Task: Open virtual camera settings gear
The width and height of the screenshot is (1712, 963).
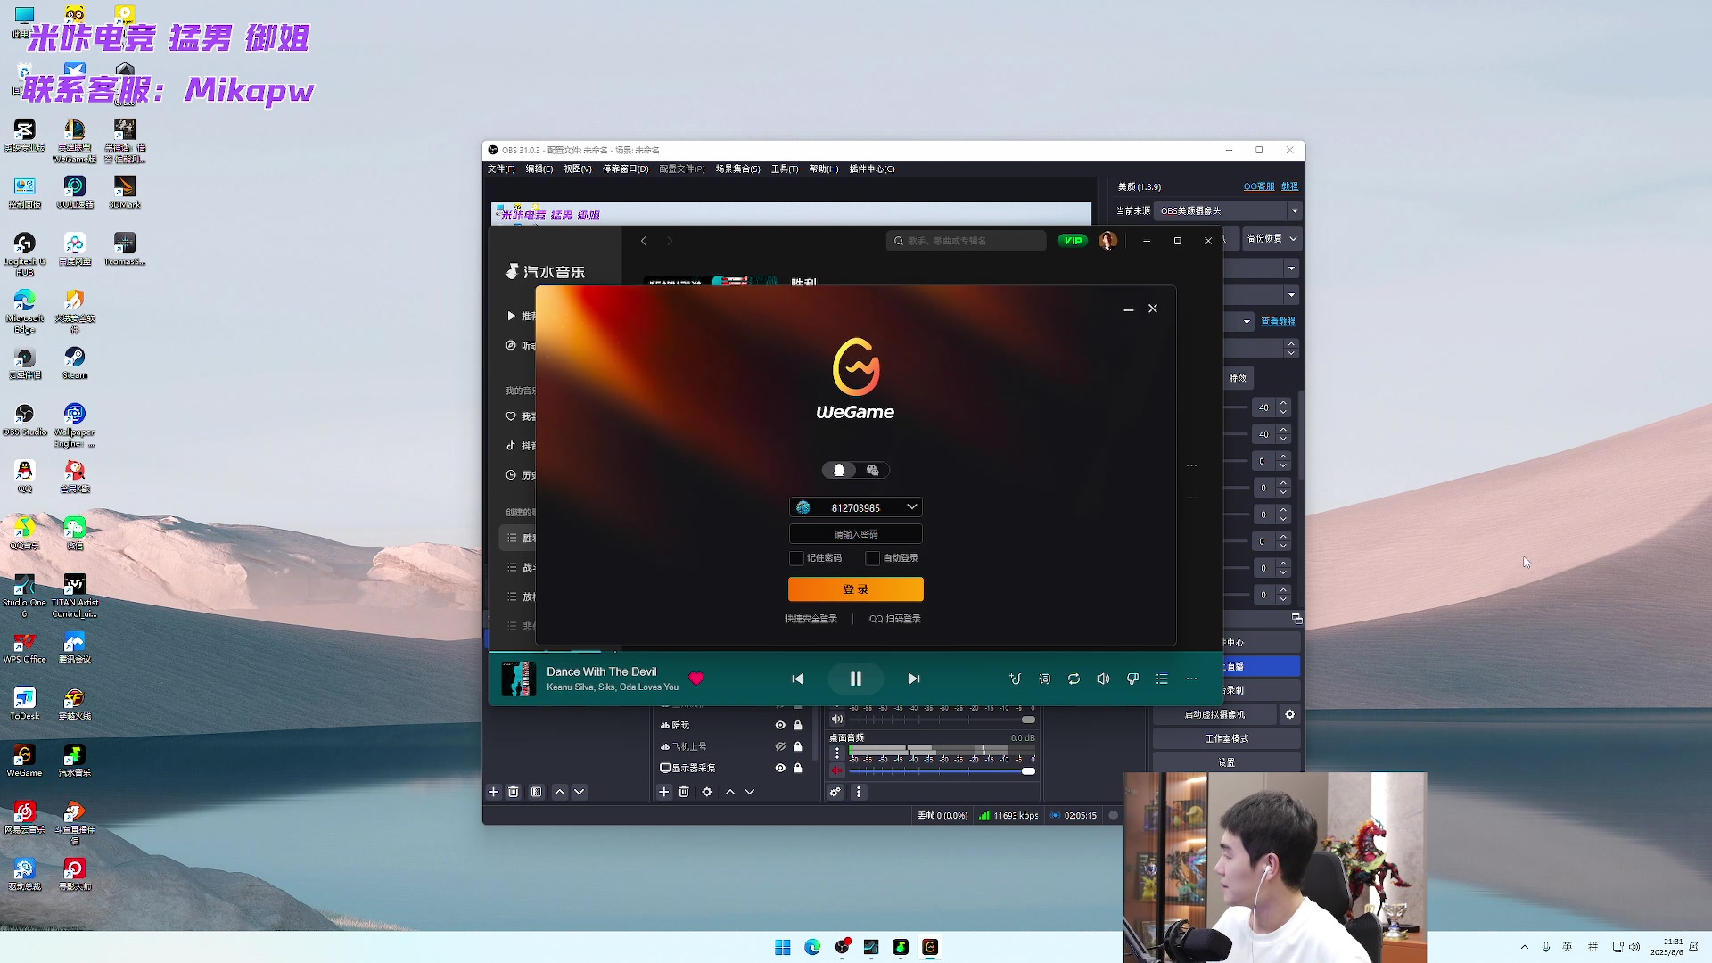Action: [x=1289, y=714]
